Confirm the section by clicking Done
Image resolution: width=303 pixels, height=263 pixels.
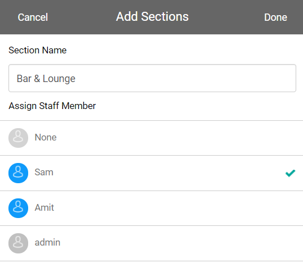(x=275, y=17)
